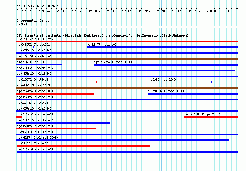The image size is (246, 171).
Task: Click the 129888k ruler position
Action: [111, 11]
